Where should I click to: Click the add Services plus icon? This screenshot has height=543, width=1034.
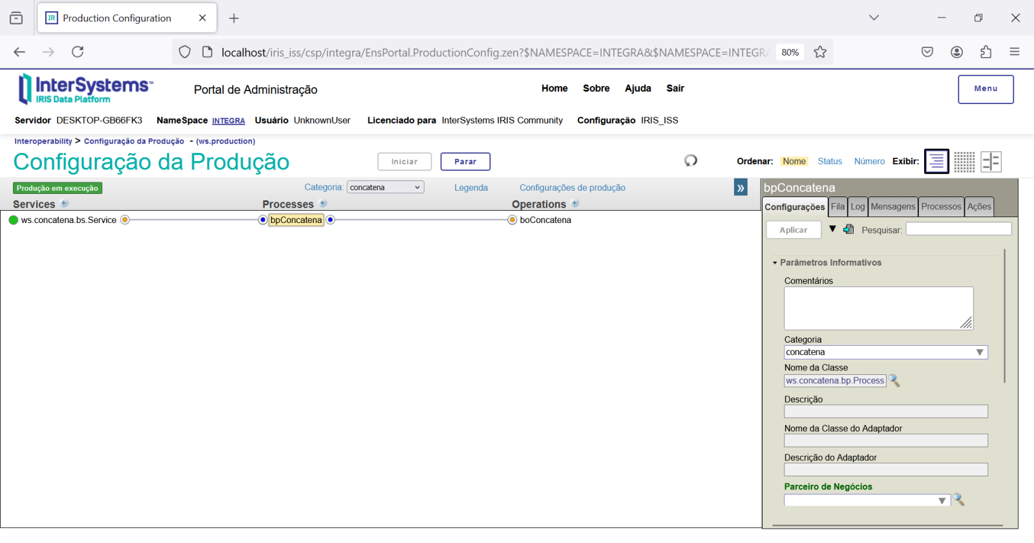[65, 204]
